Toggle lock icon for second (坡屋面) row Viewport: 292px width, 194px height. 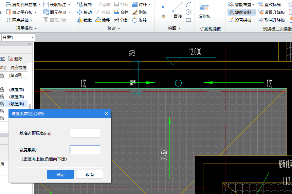(x=2, y=97)
